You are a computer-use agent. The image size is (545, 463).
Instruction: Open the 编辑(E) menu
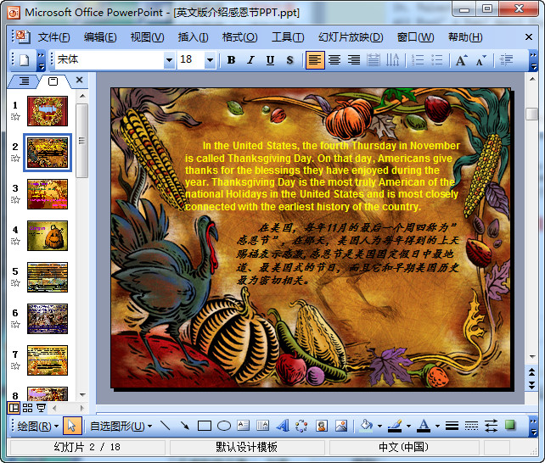[100, 37]
